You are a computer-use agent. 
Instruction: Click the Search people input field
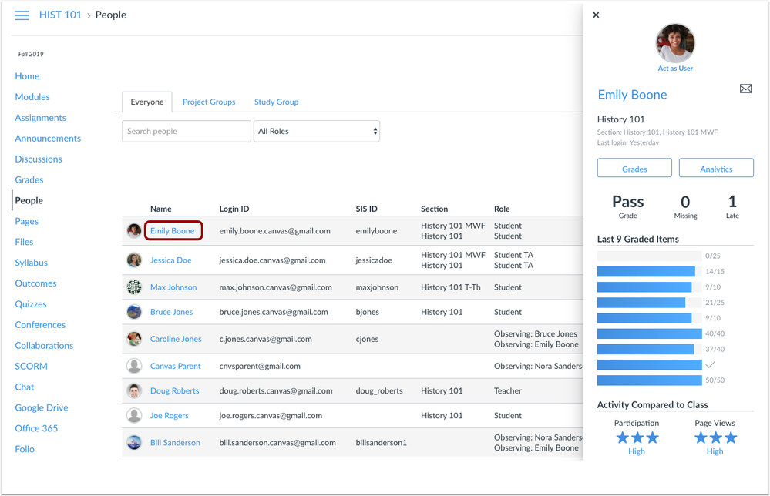point(187,132)
